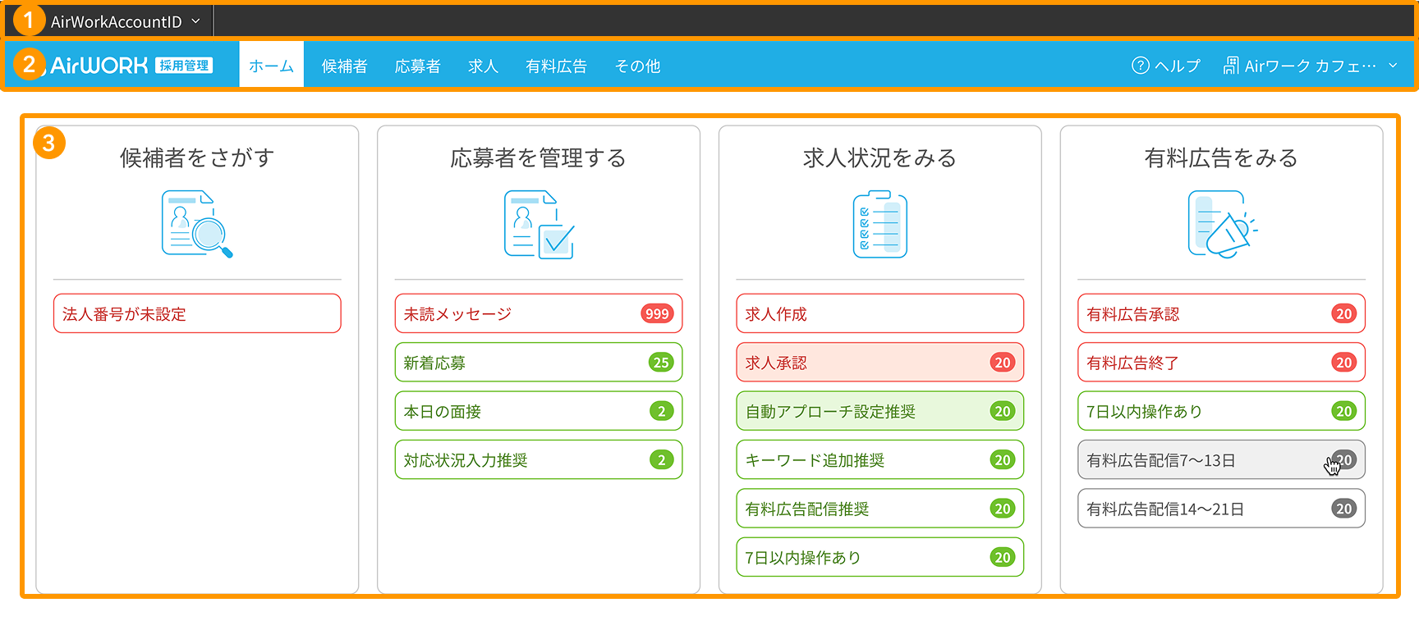This screenshot has height=630, width=1419.
Task: Open the 有料広告 menu tab
Action: 556,66
